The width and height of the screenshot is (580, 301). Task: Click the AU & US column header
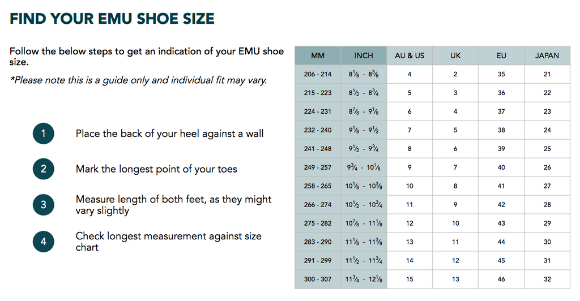(410, 55)
